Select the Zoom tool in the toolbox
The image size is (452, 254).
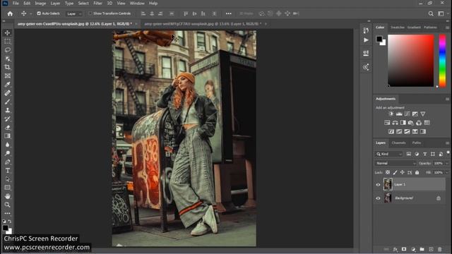pos(8,205)
